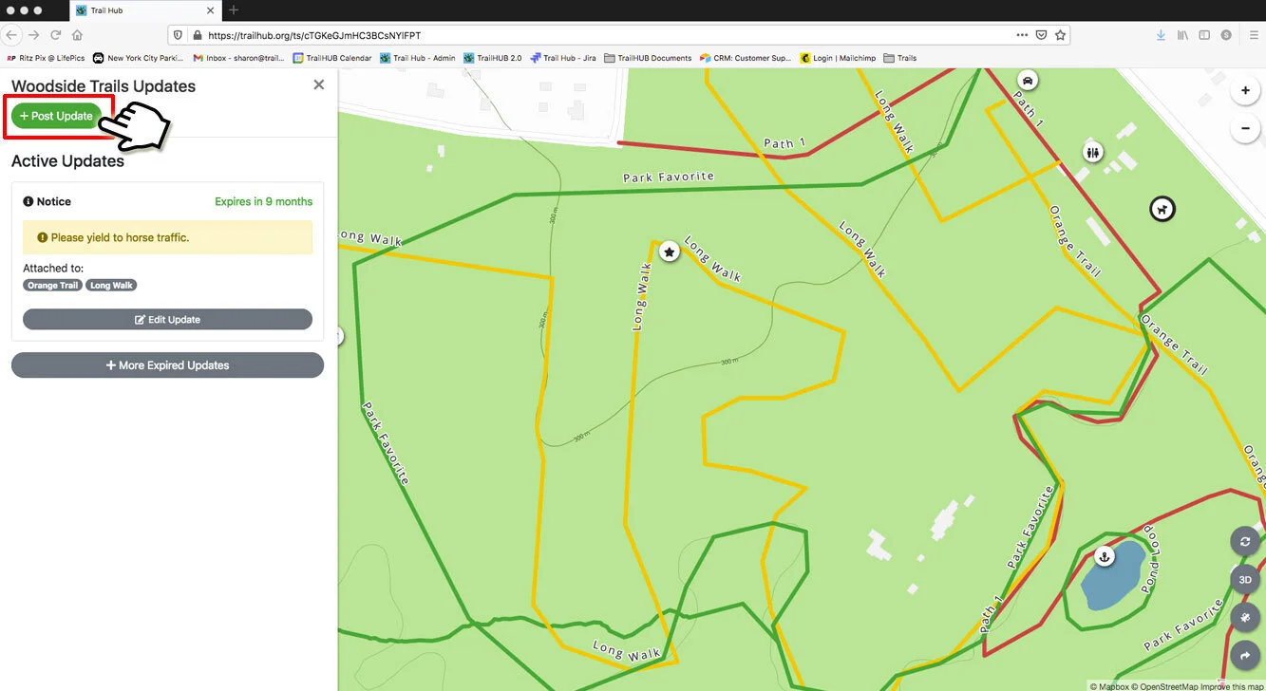
Task: Select the star marker near Long Walk
Action: tap(670, 252)
